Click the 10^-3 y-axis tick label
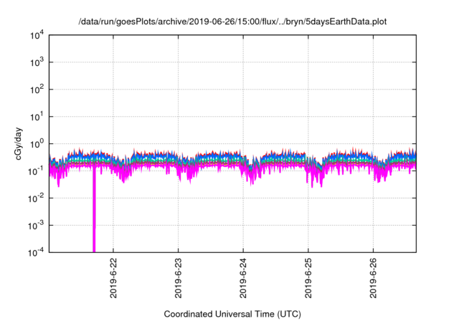Viewport: 459px width, 321px height. pyautogui.click(x=37, y=225)
